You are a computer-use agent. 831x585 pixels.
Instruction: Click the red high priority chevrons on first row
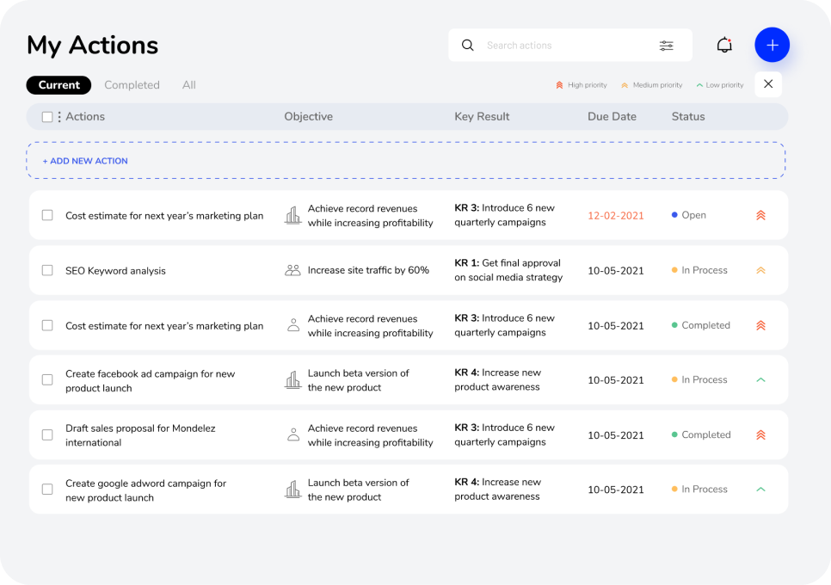click(760, 215)
